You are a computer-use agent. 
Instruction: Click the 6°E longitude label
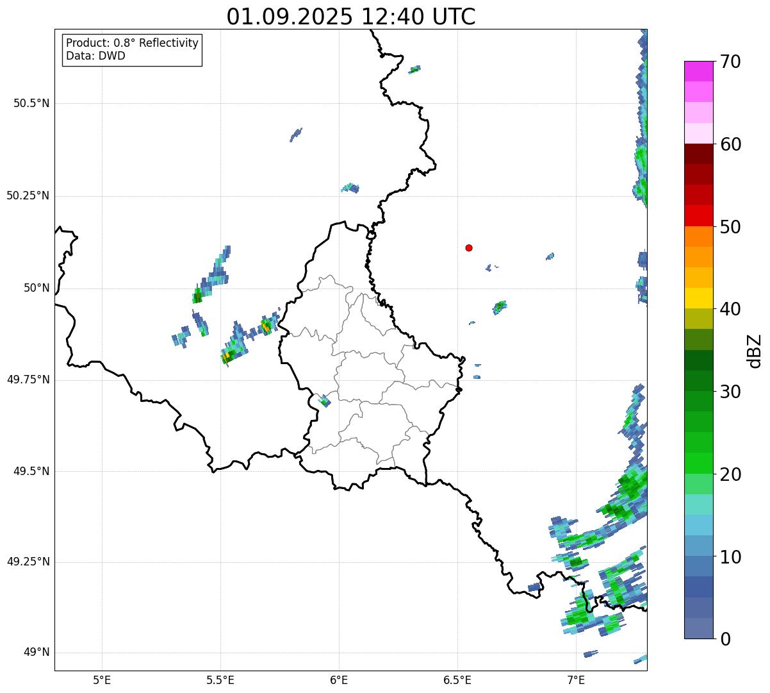339,680
